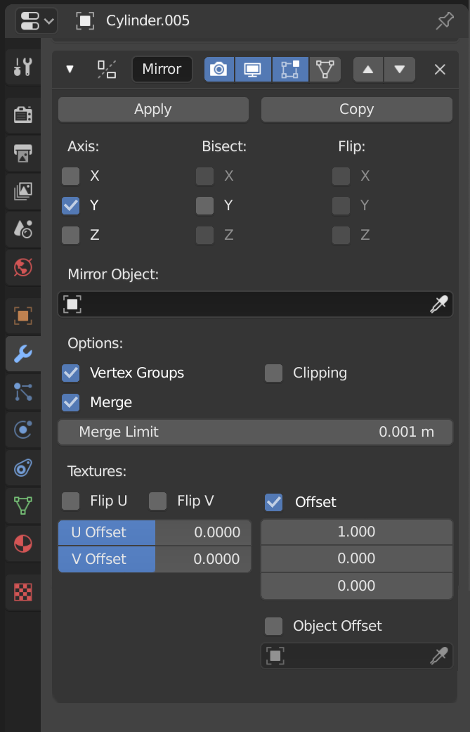Viewport: 470px width, 732px height.
Task: Click the Cylinder.005 object name
Action: coord(148,21)
